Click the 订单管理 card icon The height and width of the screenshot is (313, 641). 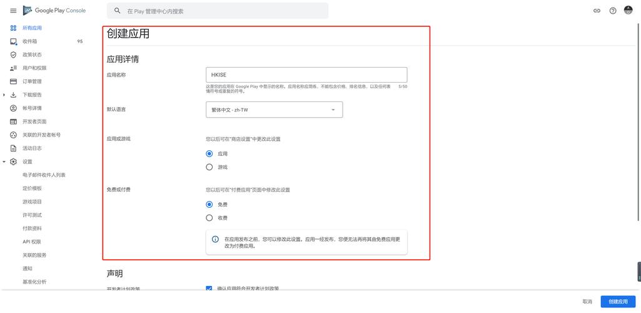click(13, 81)
